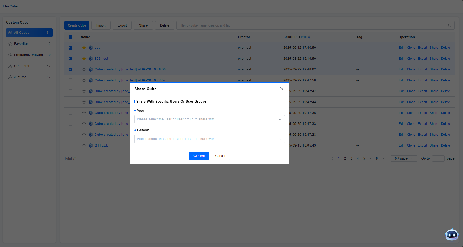Check the QTTEEE row checkbox

70,145
